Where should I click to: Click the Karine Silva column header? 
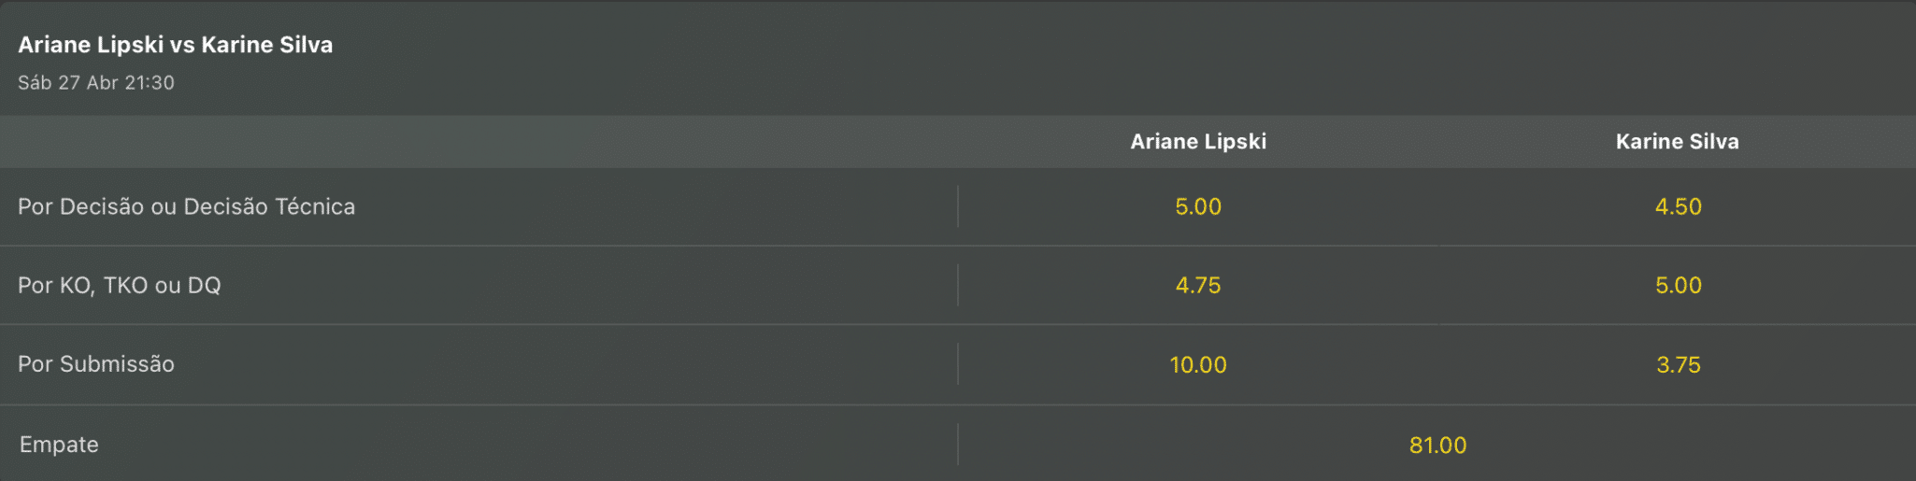tap(1678, 142)
